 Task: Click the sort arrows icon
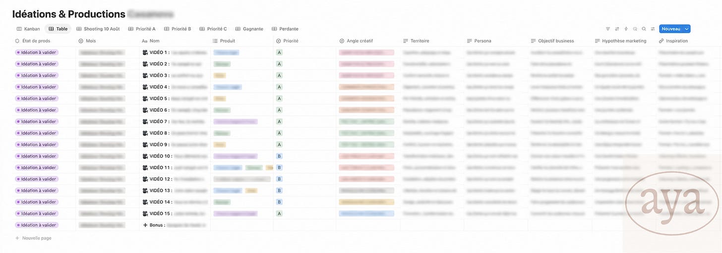[617, 29]
